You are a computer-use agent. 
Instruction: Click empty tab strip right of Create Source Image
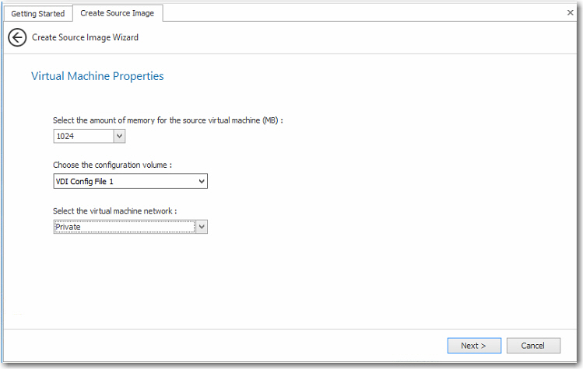(350, 13)
